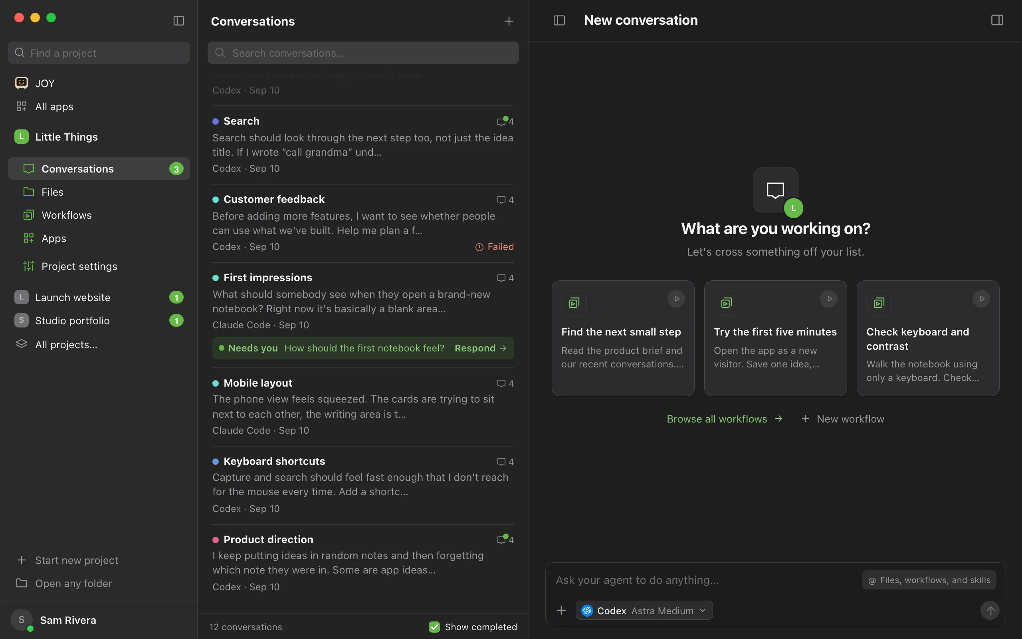This screenshot has height=639, width=1022.
Task: Open the Studio portfolio project
Action: click(x=99, y=321)
